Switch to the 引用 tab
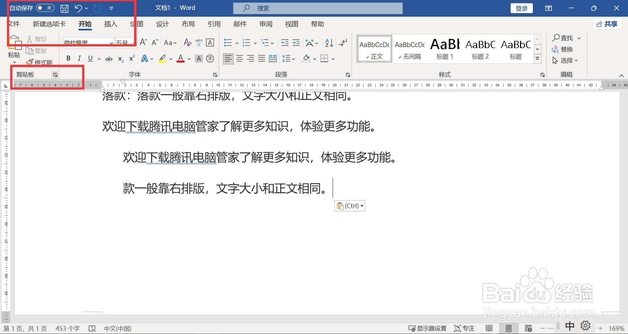Screen dimensions: 628x334 (x=214, y=24)
